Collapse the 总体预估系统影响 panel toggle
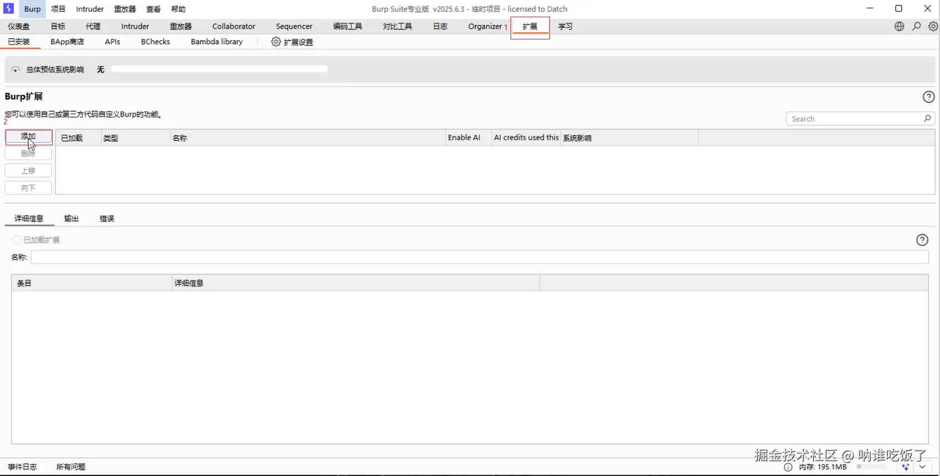Viewport: 940px width, 476px height. [16, 69]
